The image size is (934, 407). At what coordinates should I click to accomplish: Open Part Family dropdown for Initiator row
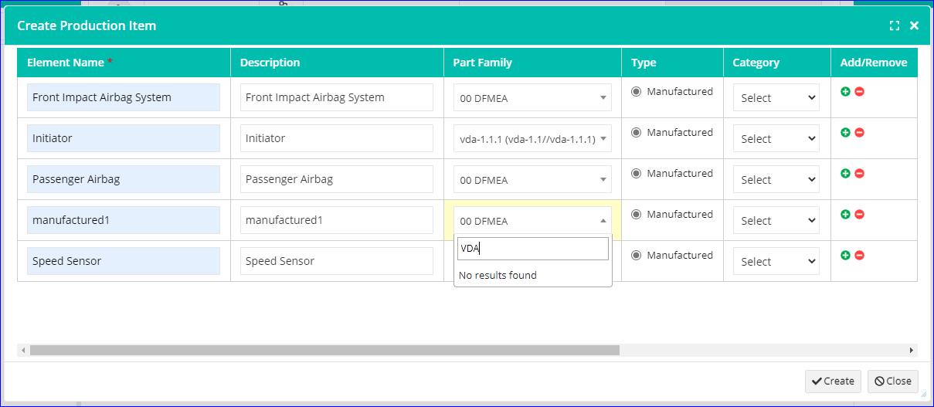point(533,139)
